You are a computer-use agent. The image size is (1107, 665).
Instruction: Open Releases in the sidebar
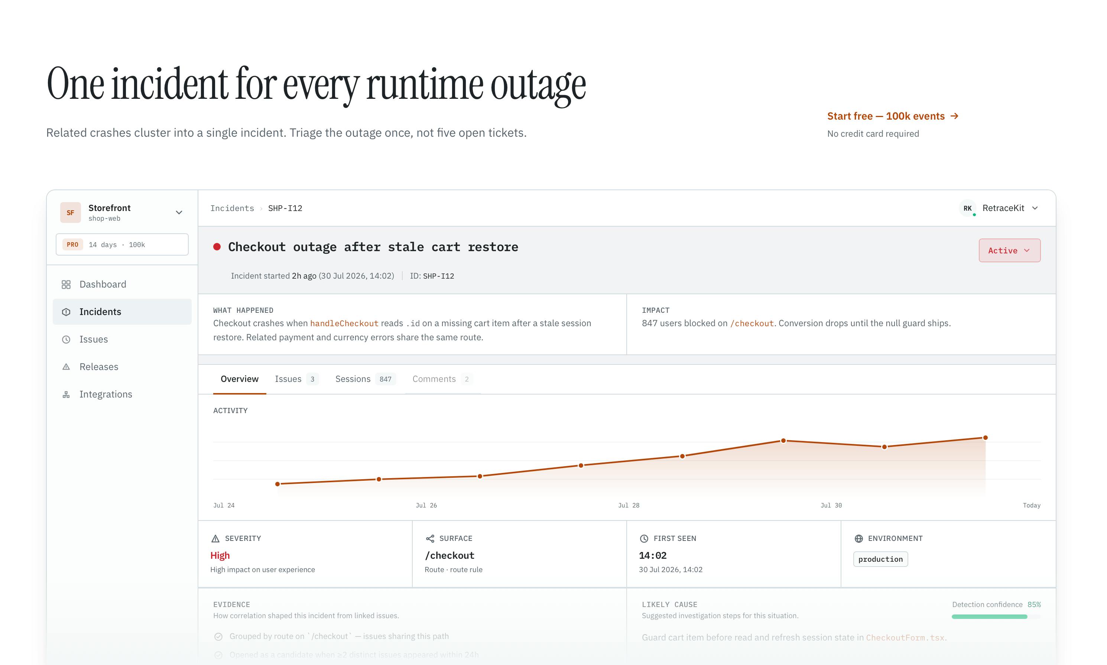(122, 367)
